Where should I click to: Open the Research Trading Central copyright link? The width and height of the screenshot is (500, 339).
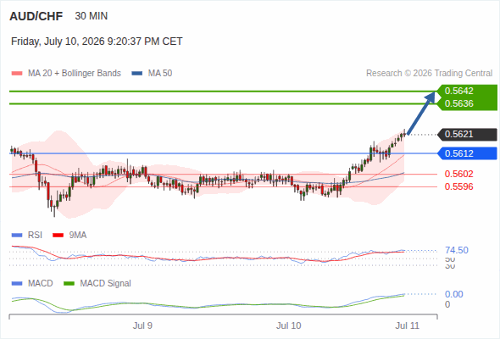429,74
